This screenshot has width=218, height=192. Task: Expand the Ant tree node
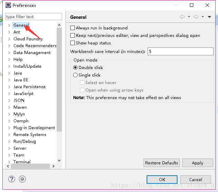tap(9, 32)
